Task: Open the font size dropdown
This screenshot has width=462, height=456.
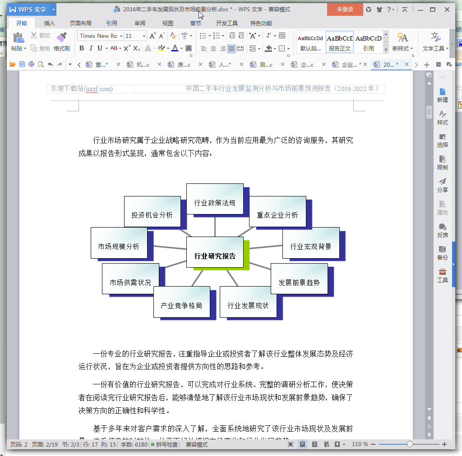Action: click(x=144, y=36)
